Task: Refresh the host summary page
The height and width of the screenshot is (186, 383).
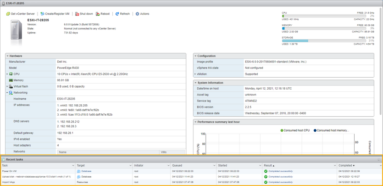Action: click(x=122, y=14)
